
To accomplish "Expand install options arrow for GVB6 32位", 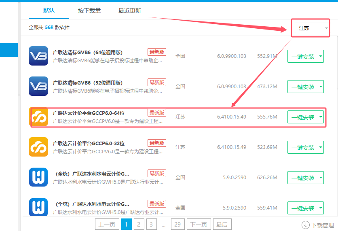I will (x=321, y=87).
